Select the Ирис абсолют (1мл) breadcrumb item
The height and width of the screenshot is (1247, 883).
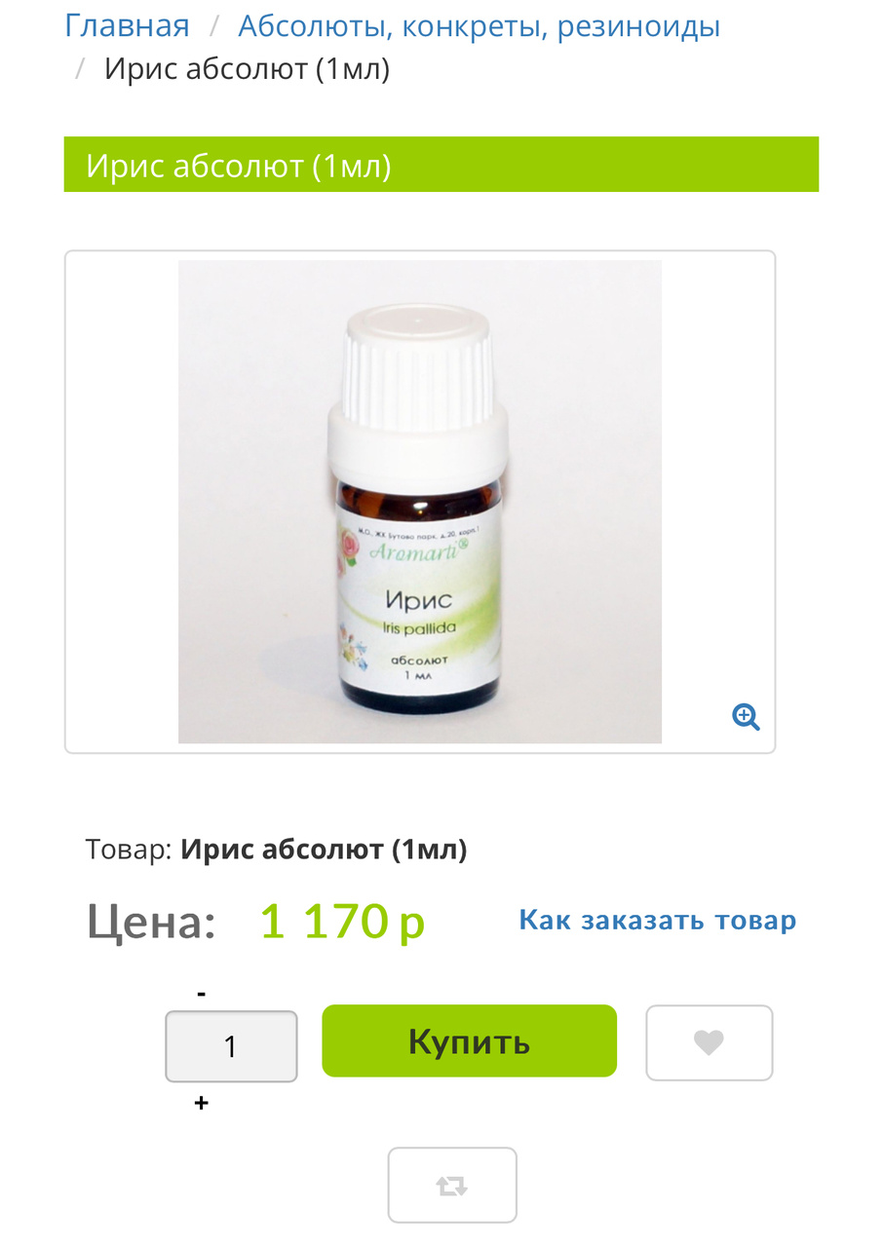pos(247,69)
